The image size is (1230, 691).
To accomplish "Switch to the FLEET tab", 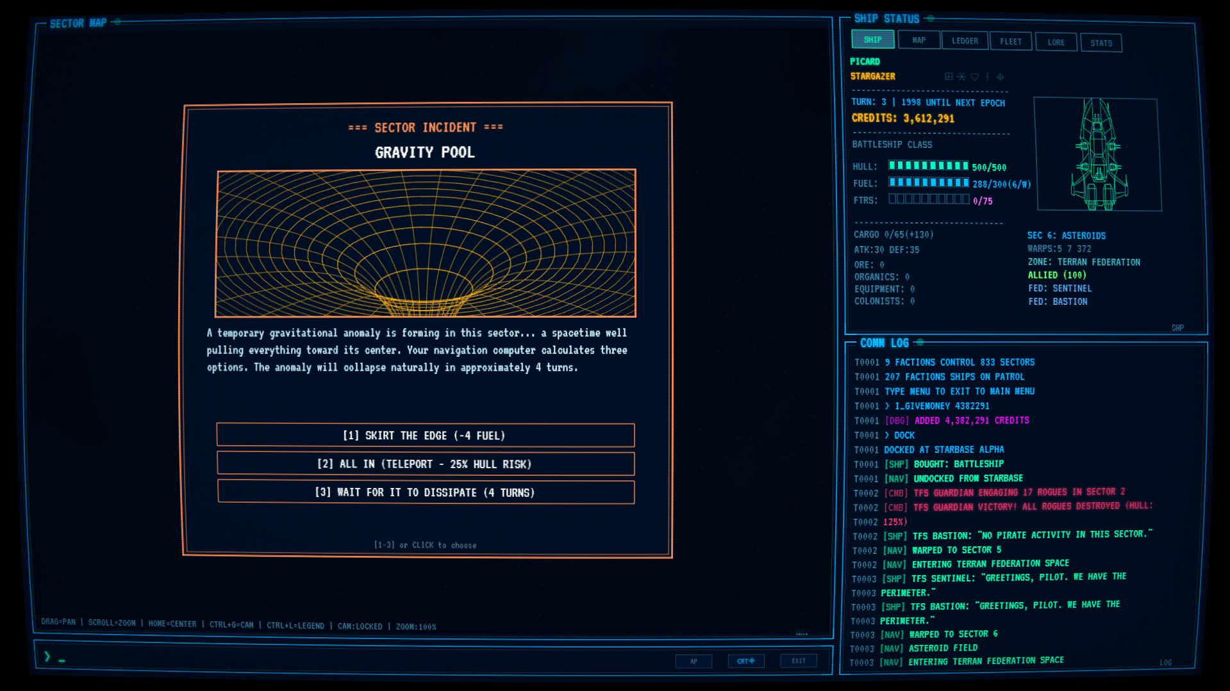I will (1011, 42).
